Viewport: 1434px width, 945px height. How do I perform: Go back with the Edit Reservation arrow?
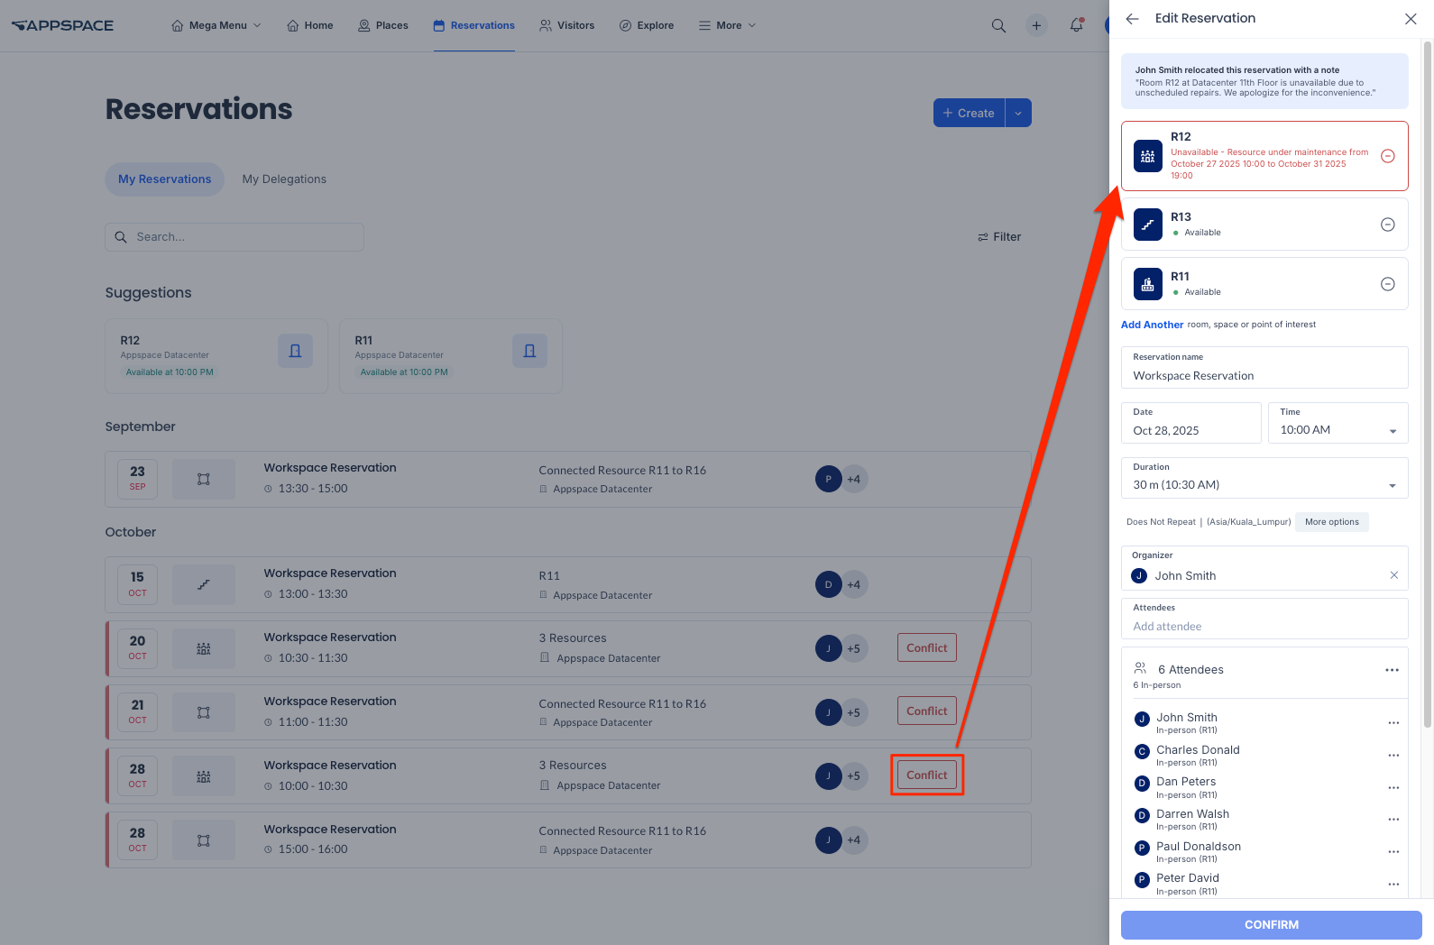(1133, 19)
